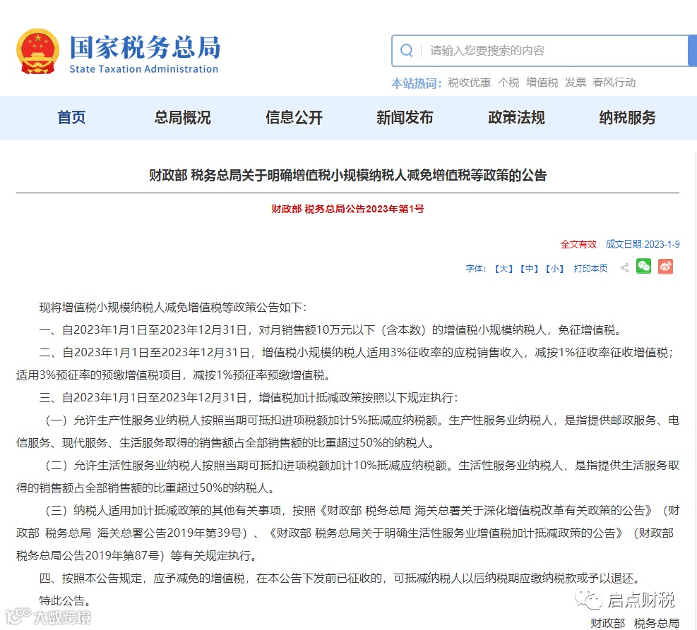This screenshot has width=697, height=630.
Task: Click the paragraph starting with 二、自2023年1月1日
Action: (347, 363)
